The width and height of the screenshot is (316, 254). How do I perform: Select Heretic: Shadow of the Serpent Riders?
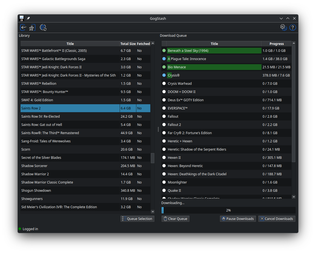point(226,149)
